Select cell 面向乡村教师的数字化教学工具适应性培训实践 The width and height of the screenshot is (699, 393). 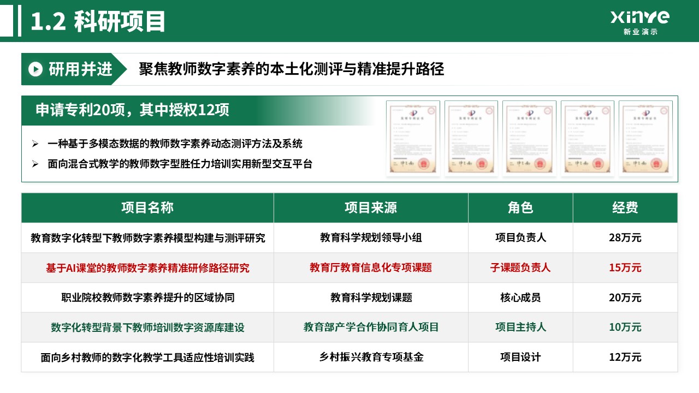pos(147,358)
